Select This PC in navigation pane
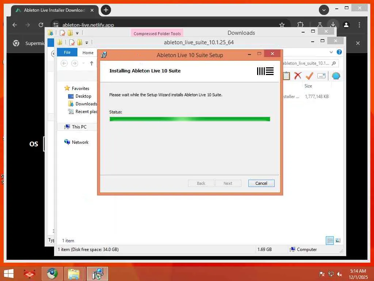Viewport: 374px width, 281px height. pyautogui.click(x=79, y=127)
